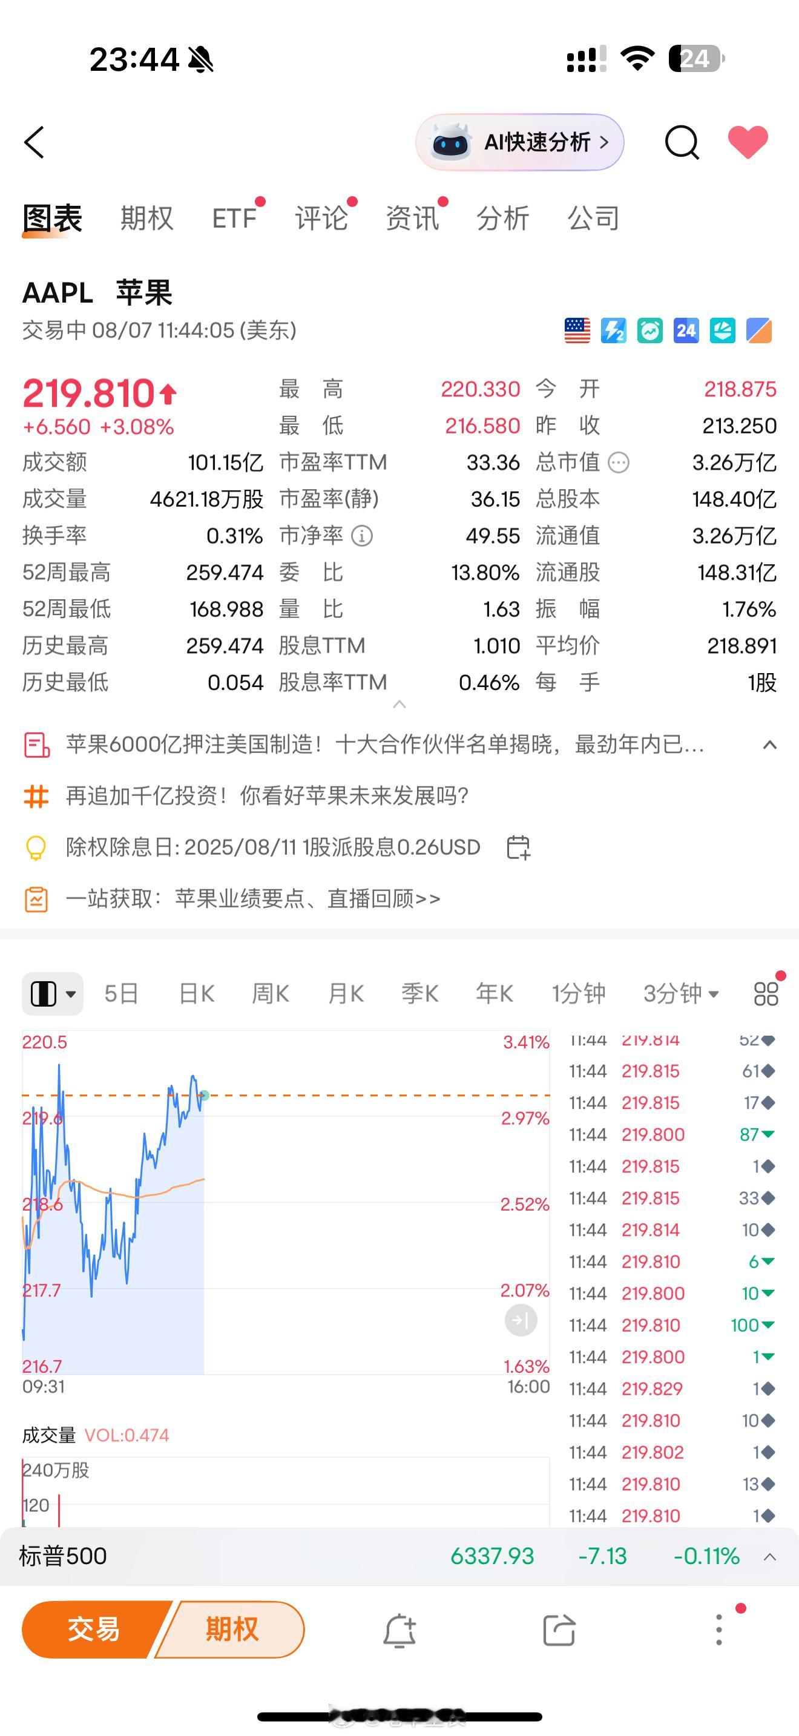Switch to the ETF tab
Screen dimensions: 799x1736
[234, 219]
